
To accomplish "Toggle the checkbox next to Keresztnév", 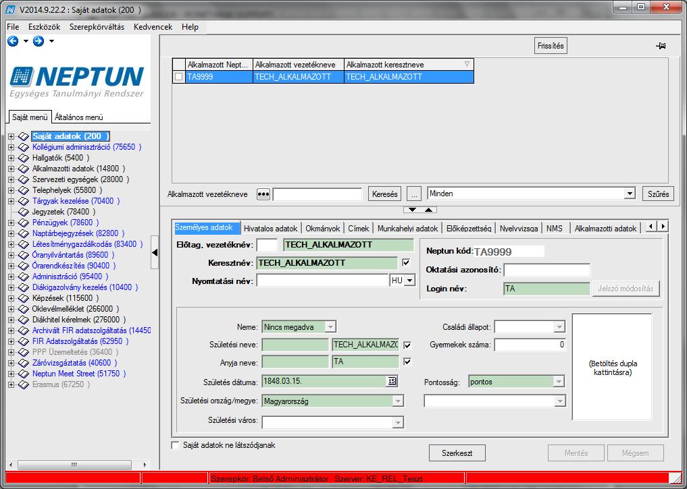I will click(x=406, y=262).
